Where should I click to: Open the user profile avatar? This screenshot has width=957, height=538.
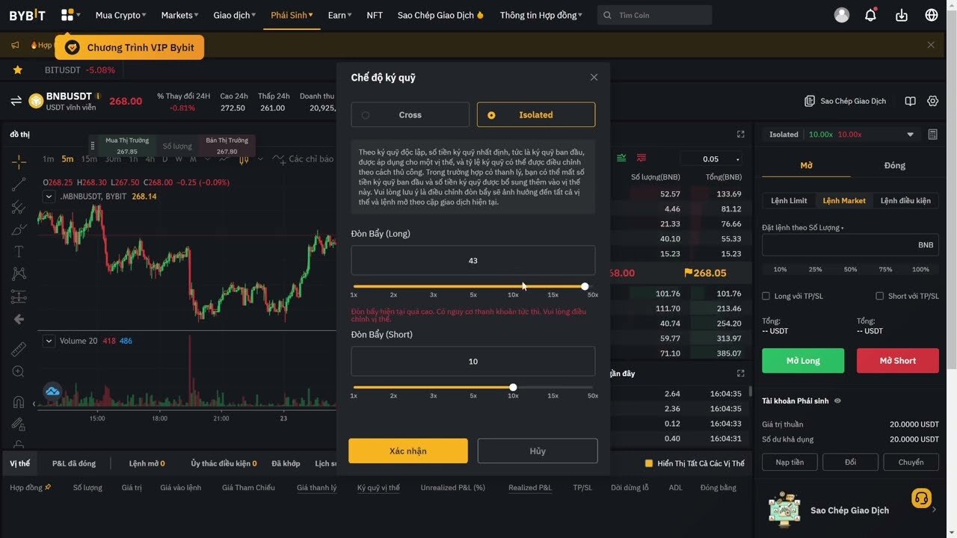842,15
